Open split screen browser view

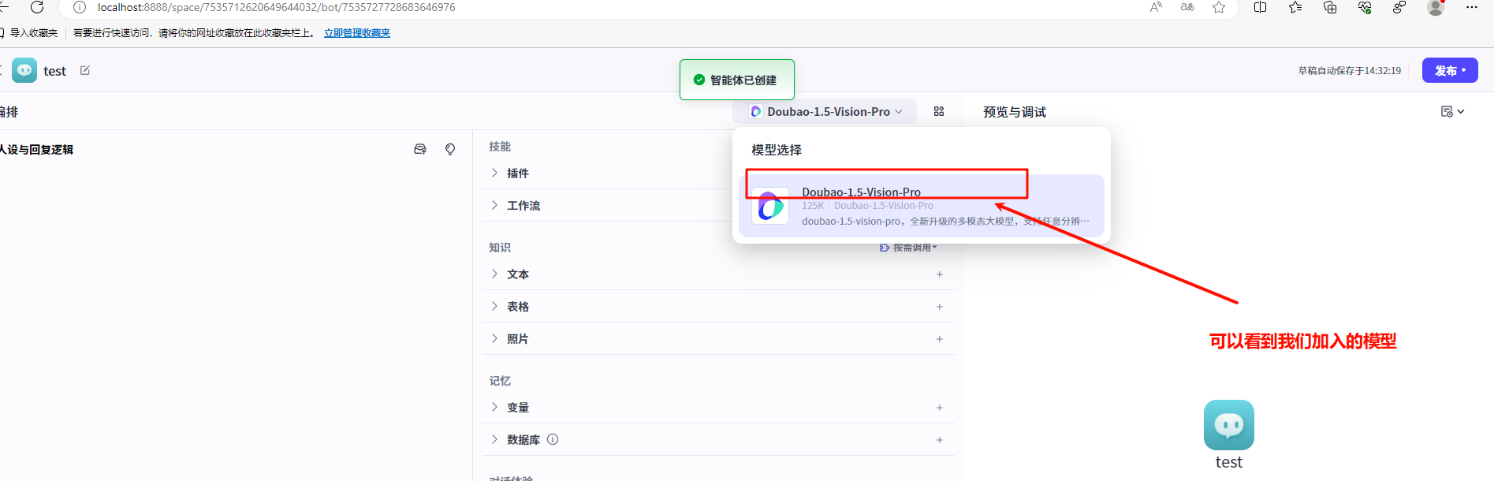click(x=1261, y=7)
